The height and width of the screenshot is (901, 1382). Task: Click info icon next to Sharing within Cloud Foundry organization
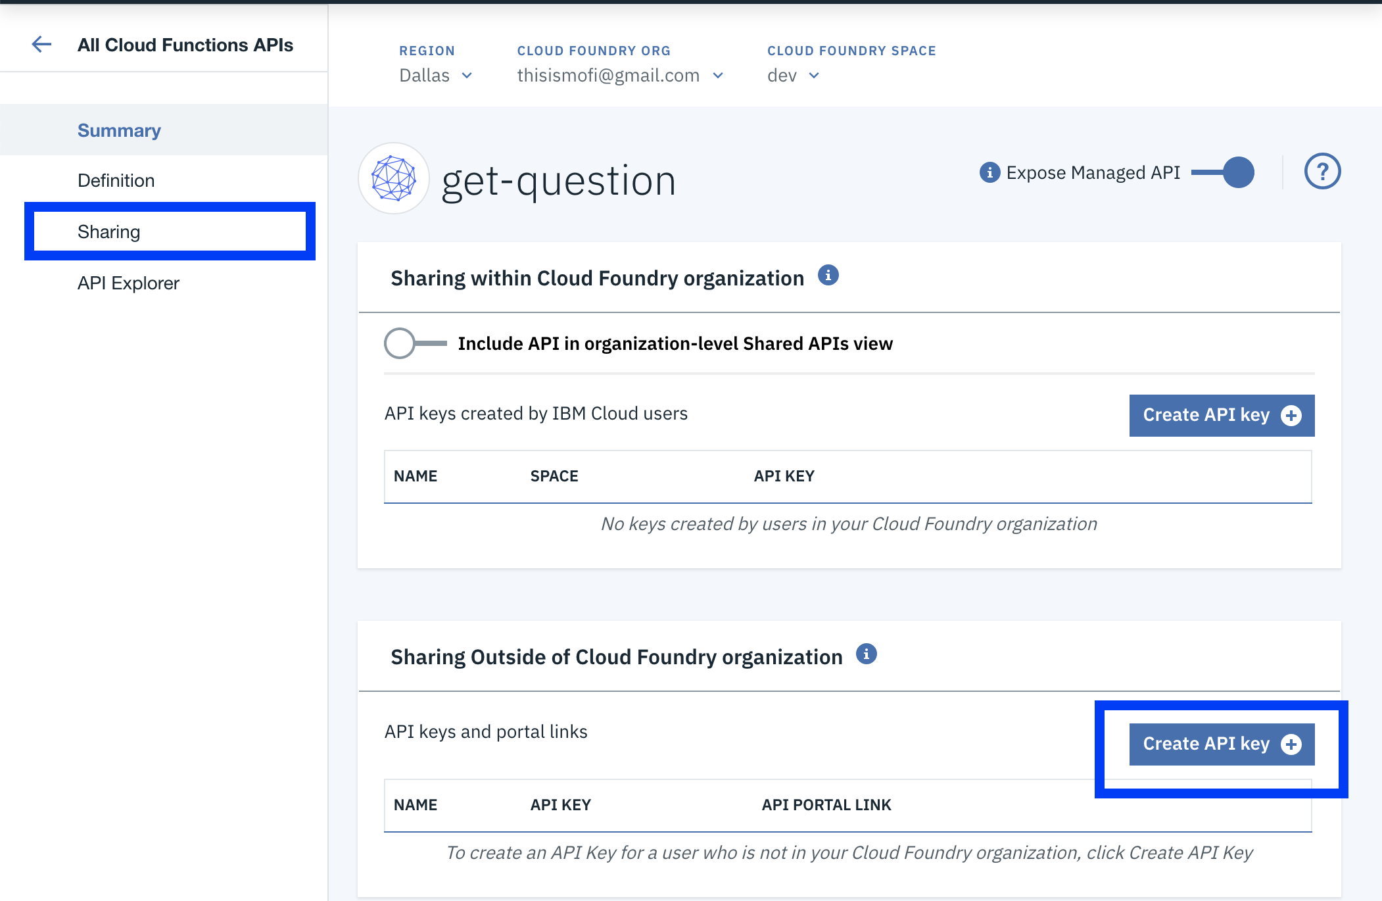tap(828, 275)
